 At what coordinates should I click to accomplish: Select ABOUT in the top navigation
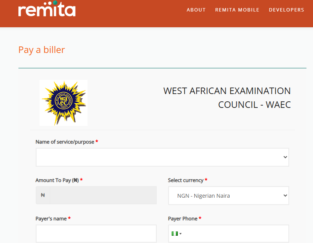pos(196,10)
